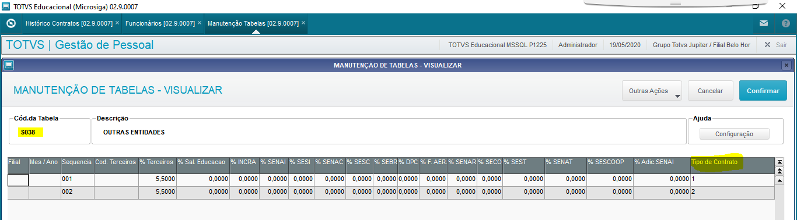Click the TOTVS logo icon in top bar
The image size is (797, 220).
tap(11, 24)
